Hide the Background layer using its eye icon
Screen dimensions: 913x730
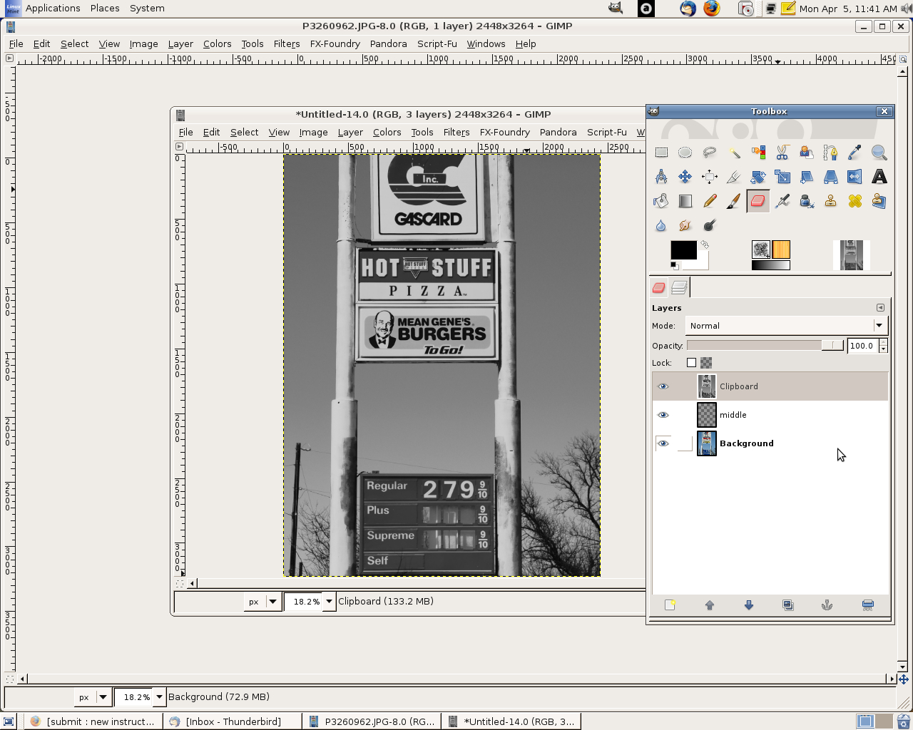tap(663, 443)
